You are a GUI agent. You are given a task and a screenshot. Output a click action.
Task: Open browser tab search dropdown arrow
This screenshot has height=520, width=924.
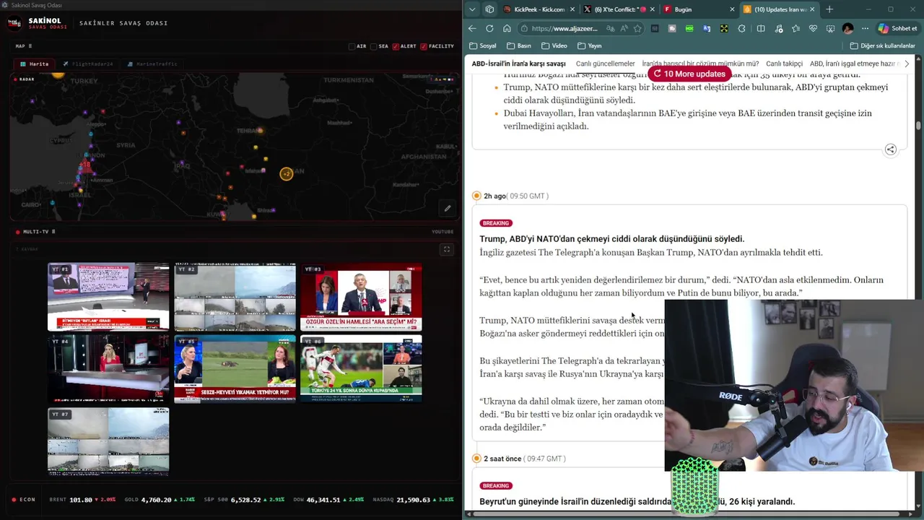[x=472, y=9]
